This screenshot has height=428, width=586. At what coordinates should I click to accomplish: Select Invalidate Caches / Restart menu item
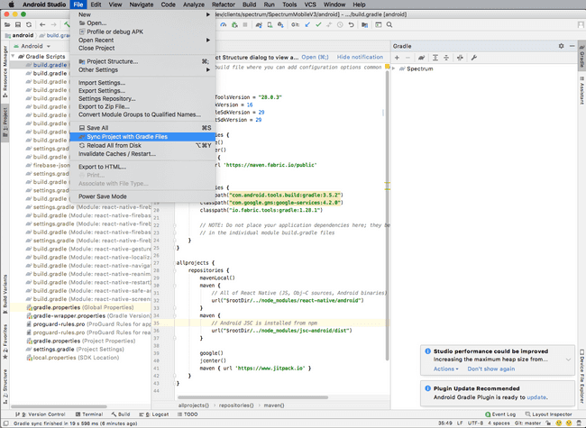click(142, 154)
